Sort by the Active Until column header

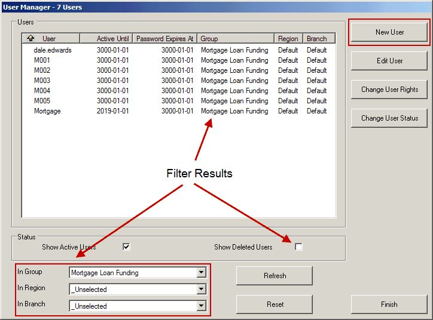[x=106, y=39]
